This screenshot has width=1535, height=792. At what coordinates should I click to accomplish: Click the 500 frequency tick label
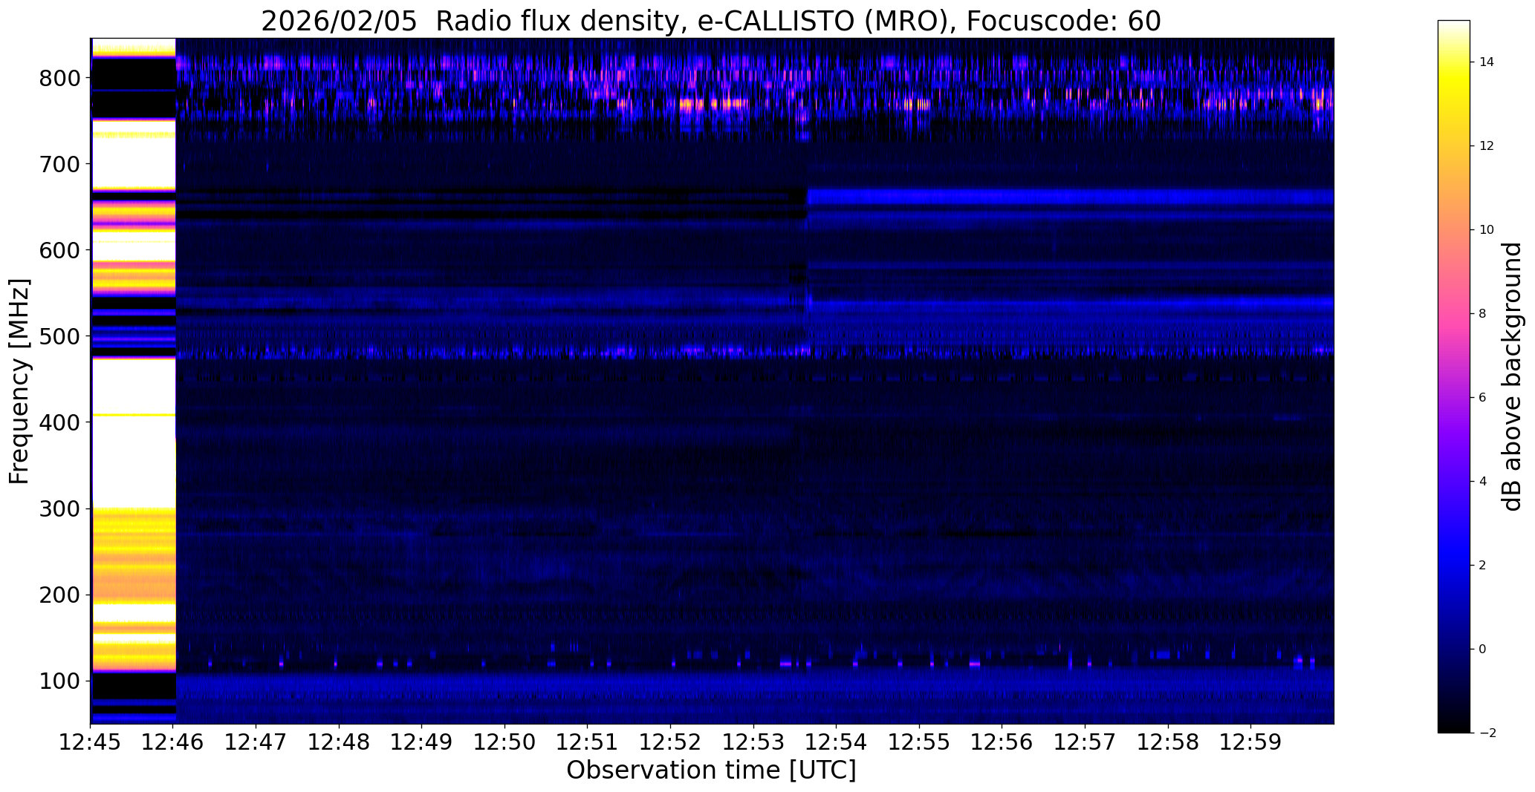(x=59, y=336)
